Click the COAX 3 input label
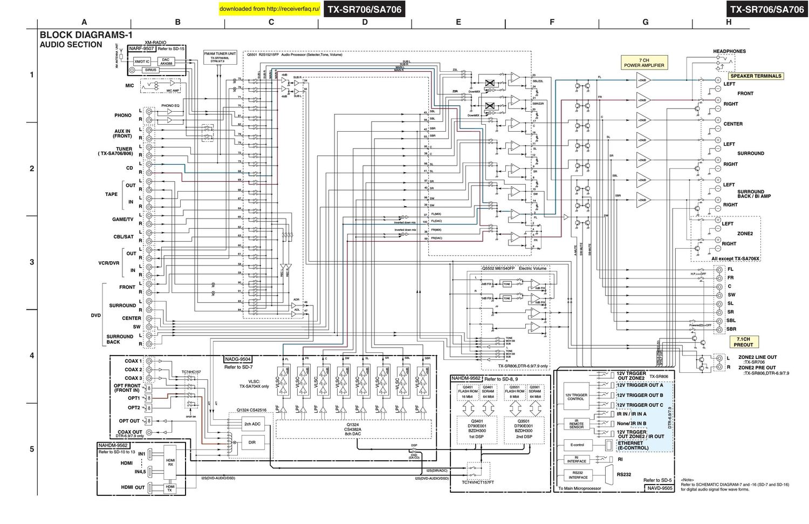The image size is (809, 524). [x=133, y=378]
